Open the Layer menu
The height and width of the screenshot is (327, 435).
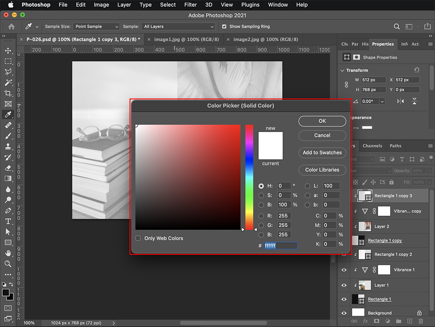point(124,5)
